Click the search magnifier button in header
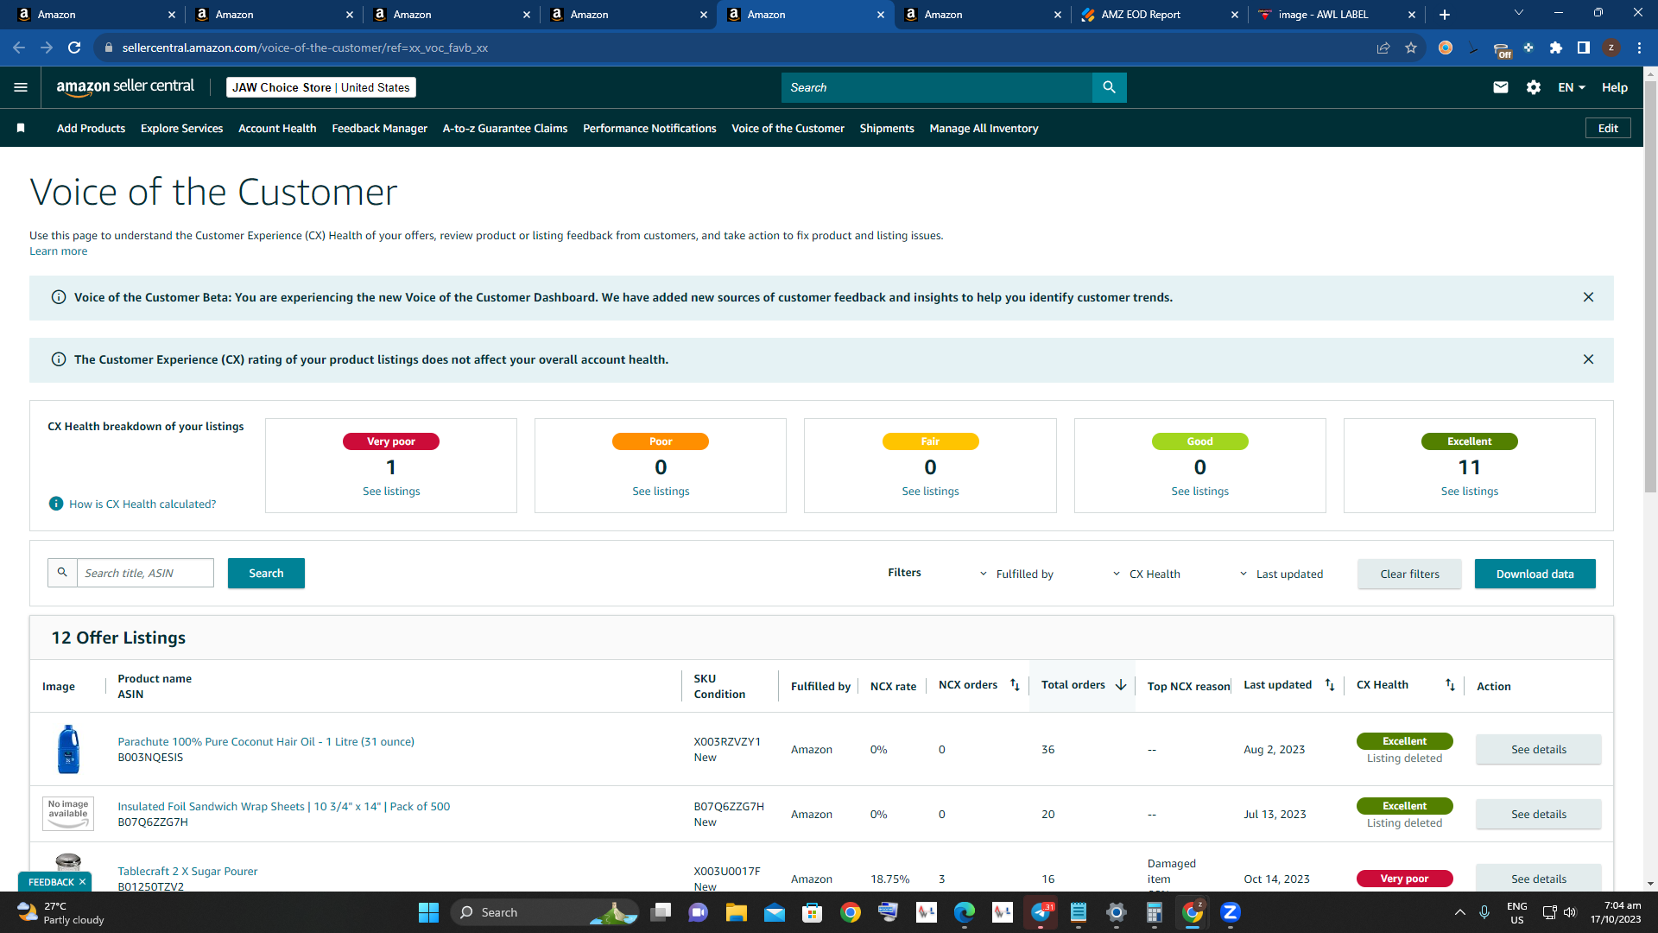 1110,87
